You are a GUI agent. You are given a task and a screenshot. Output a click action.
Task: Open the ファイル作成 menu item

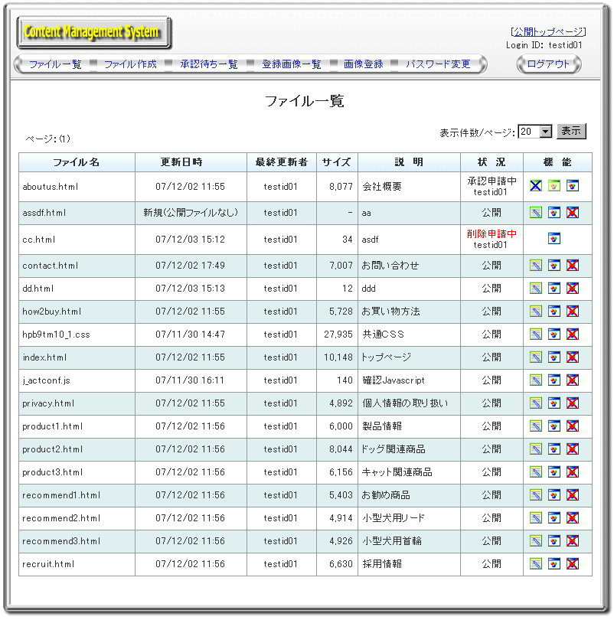point(130,64)
